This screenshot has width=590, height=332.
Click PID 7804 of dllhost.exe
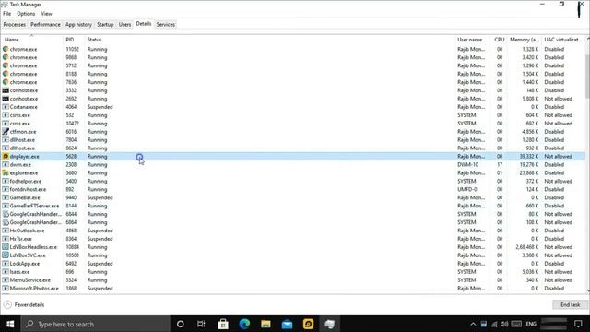(71, 139)
